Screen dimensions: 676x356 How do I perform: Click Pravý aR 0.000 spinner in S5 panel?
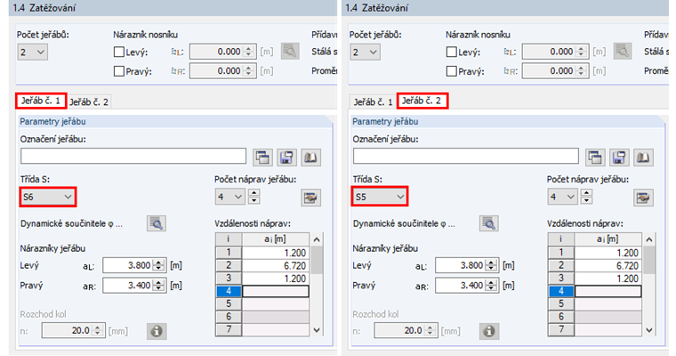click(x=581, y=71)
